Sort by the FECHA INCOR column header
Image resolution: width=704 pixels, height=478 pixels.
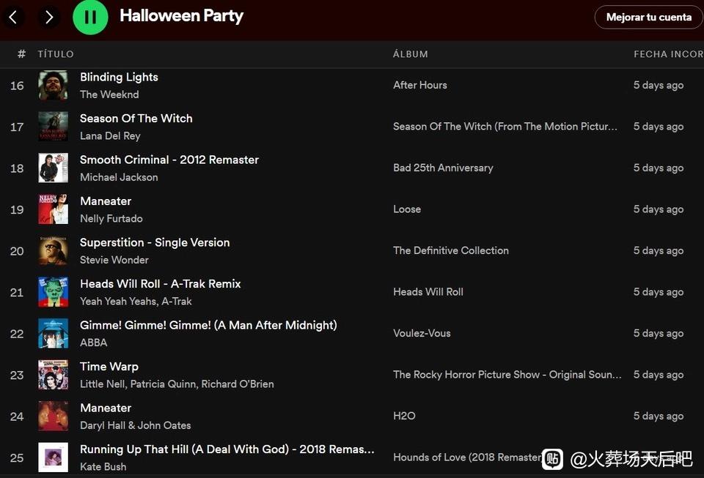tap(669, 54)
